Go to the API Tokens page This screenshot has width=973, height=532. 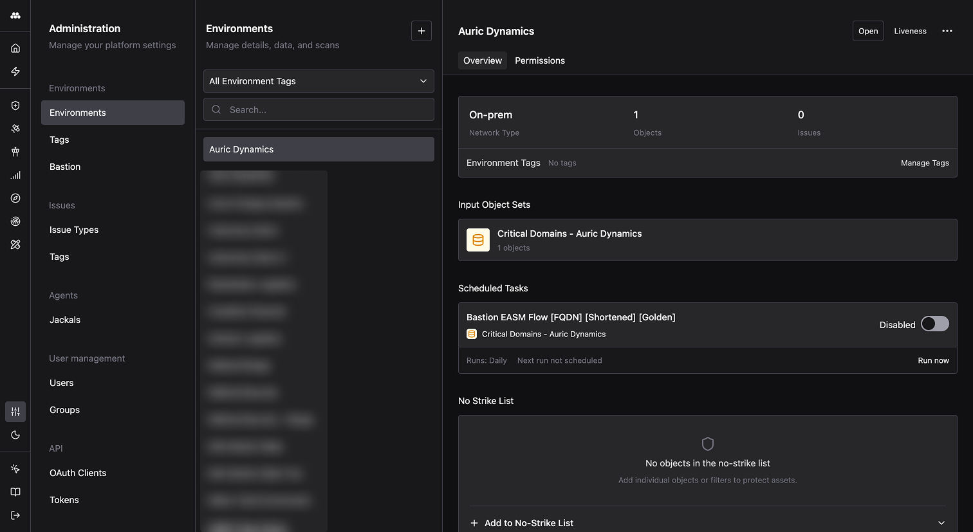tap(64, 500)
